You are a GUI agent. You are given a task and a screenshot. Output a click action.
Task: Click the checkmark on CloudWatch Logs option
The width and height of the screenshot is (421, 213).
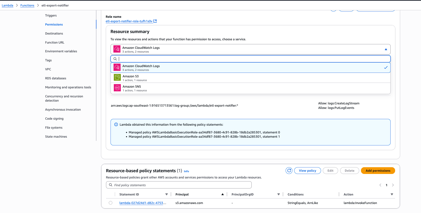(x=386, y=68)
